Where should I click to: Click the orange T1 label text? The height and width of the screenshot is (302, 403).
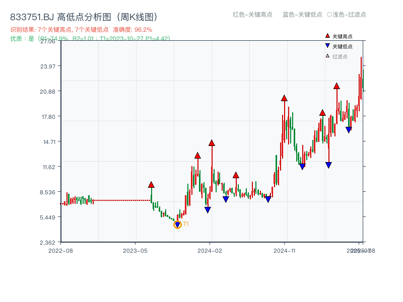click(186, 224)
